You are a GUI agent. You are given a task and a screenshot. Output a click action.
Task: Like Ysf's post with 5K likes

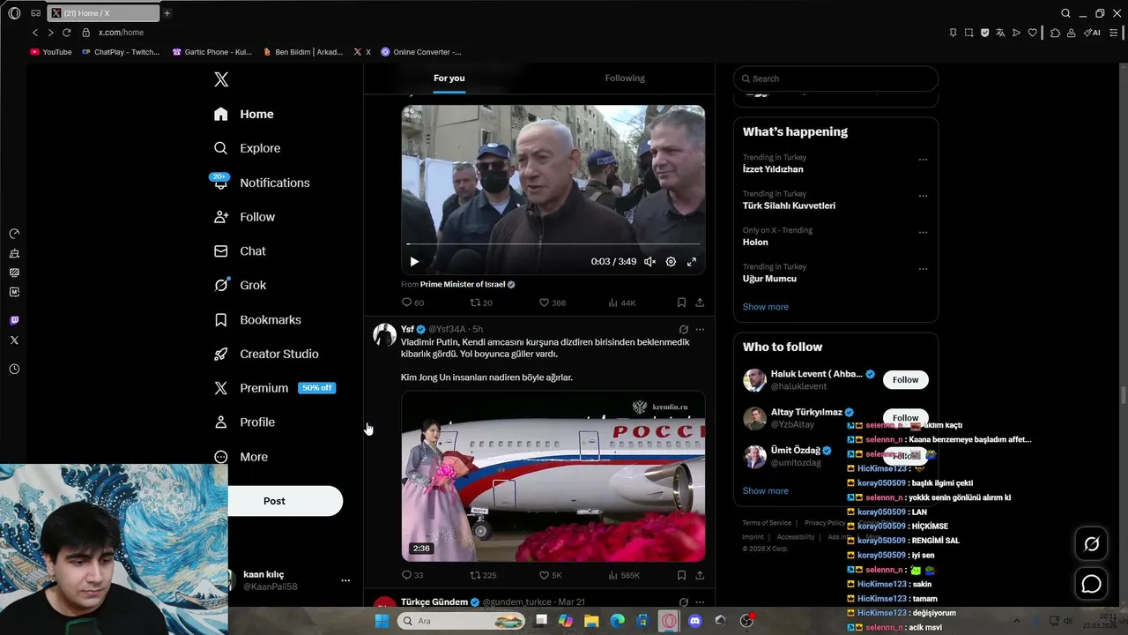pyautogui.click(x=551, y=575)
